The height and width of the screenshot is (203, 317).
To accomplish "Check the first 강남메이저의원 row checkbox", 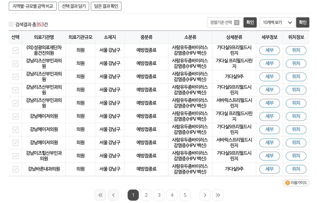I will click(15, 116).
